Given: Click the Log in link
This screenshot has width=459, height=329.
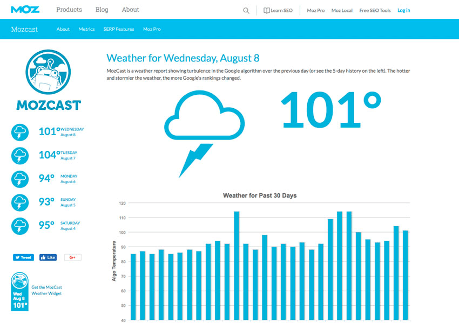Looking at the screenshot, I should point(404,11).
